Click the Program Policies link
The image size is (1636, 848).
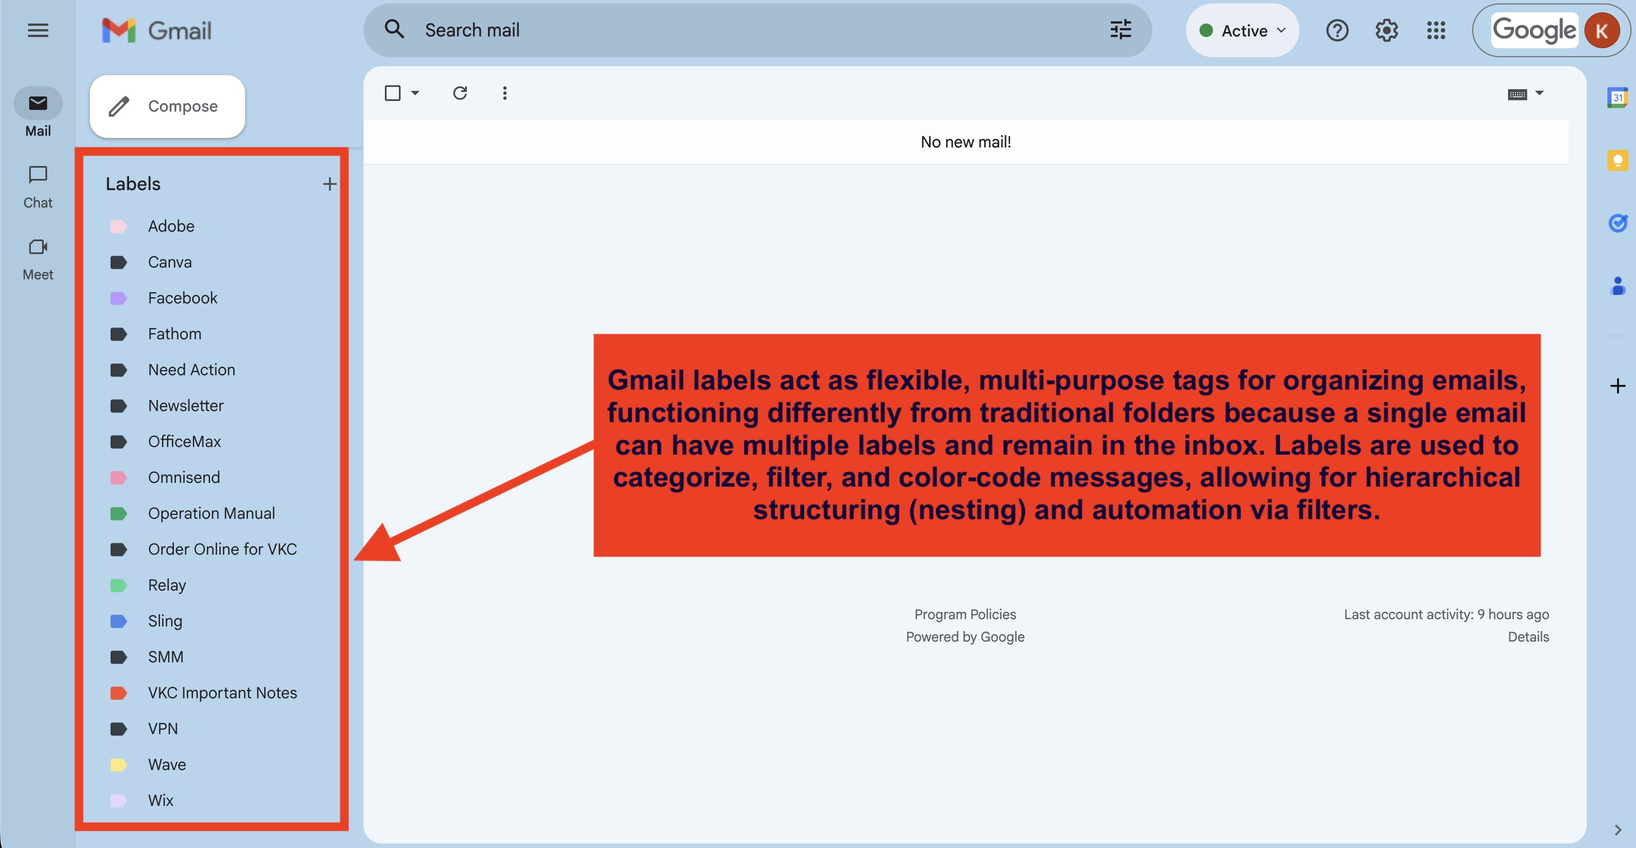[x=964, y=615]
